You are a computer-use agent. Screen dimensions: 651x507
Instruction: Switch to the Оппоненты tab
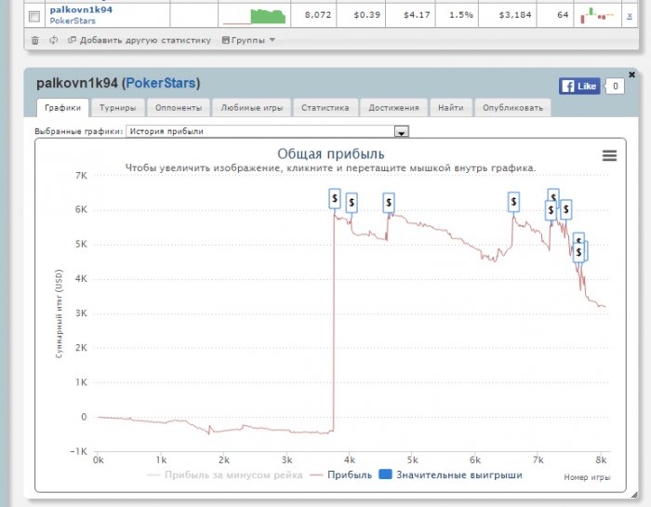pyautogui.click(x=179, y=108)
